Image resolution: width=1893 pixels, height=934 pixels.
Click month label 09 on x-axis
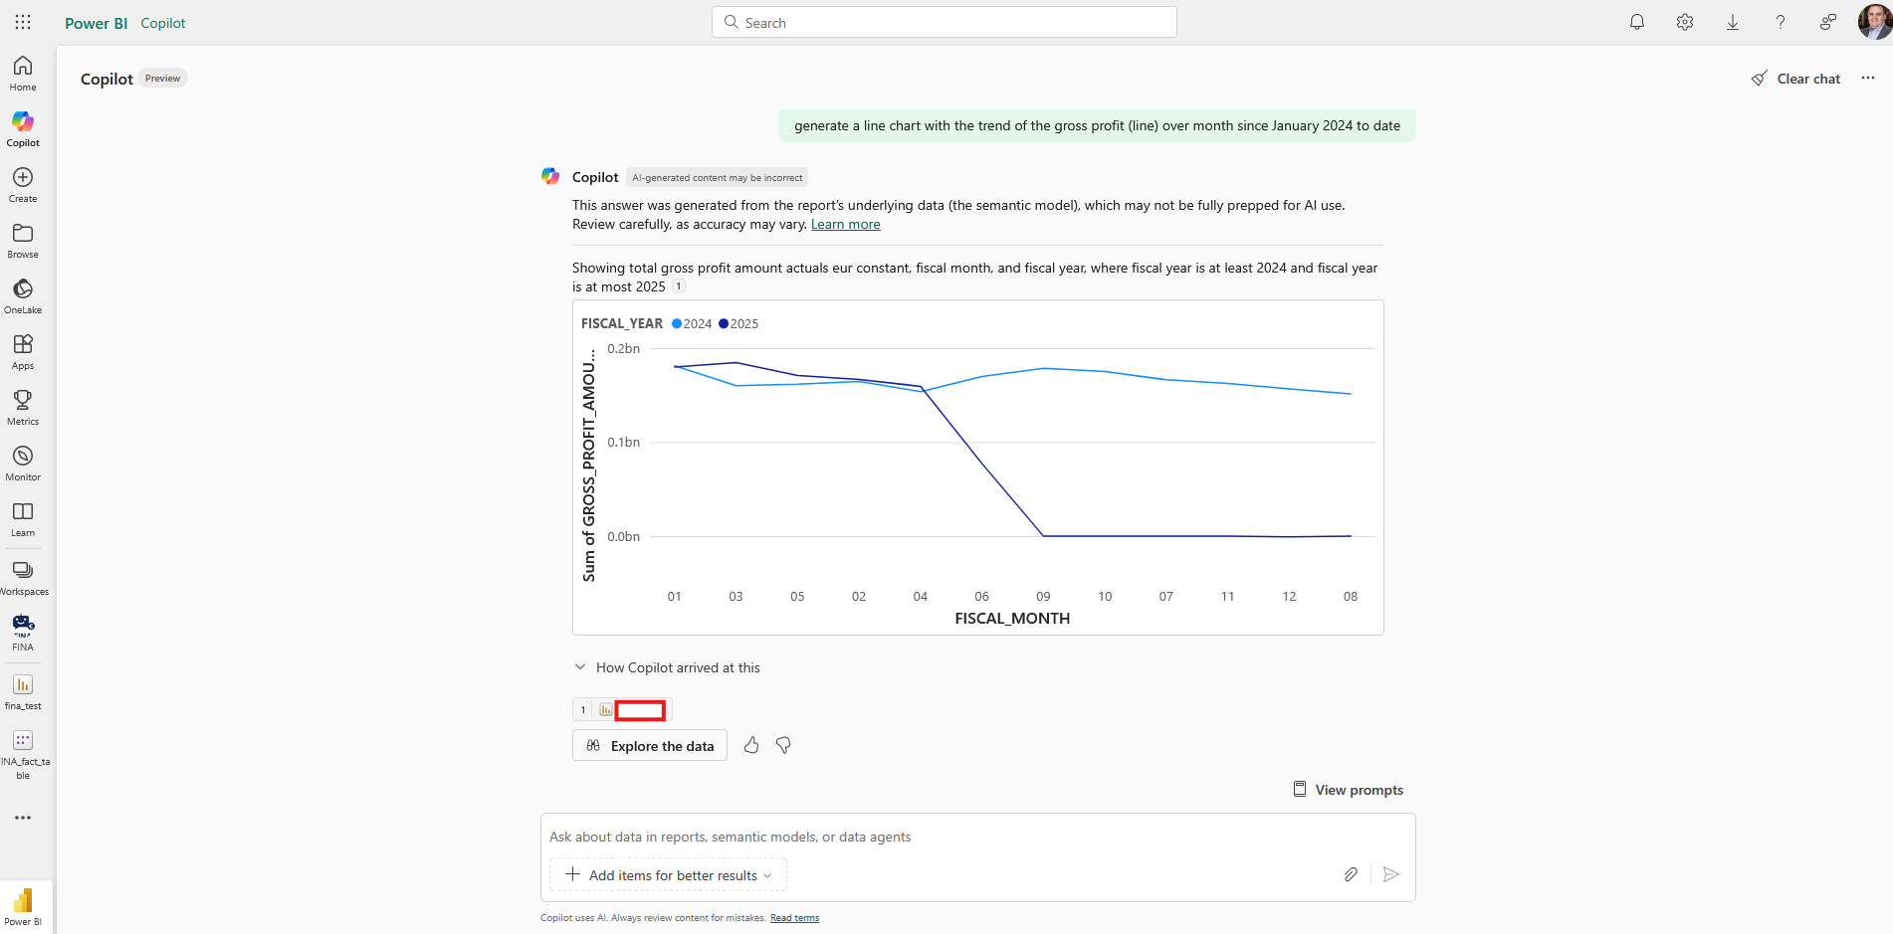(1043, 596)
